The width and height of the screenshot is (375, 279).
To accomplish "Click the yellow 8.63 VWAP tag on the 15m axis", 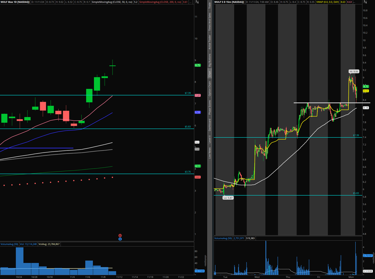I will click(x=366, y=91).
